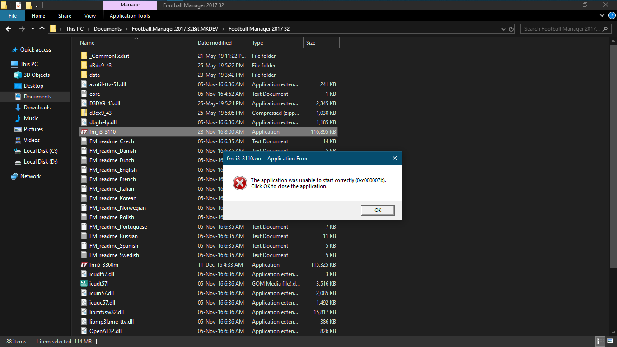Select Documents in navigation pane

click(37, 97)
